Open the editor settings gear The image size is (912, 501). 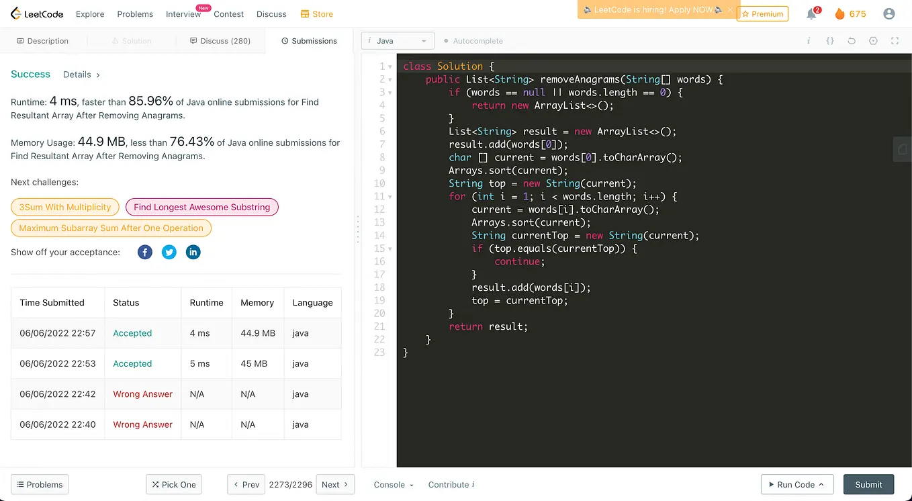click(873, 41)
